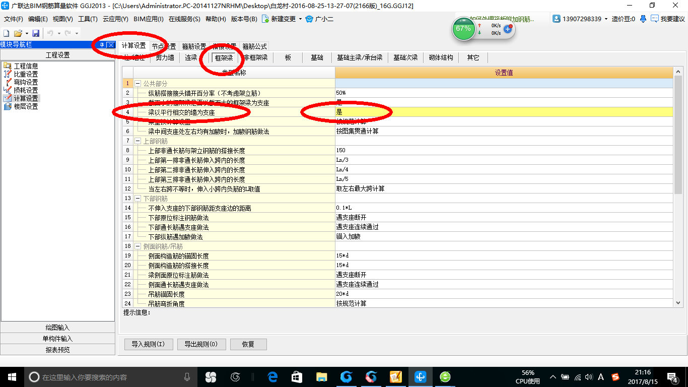Screen dimensions: 688x387
Task: Select 弯钩设置 in navigation tree
Action: point(26,82)
